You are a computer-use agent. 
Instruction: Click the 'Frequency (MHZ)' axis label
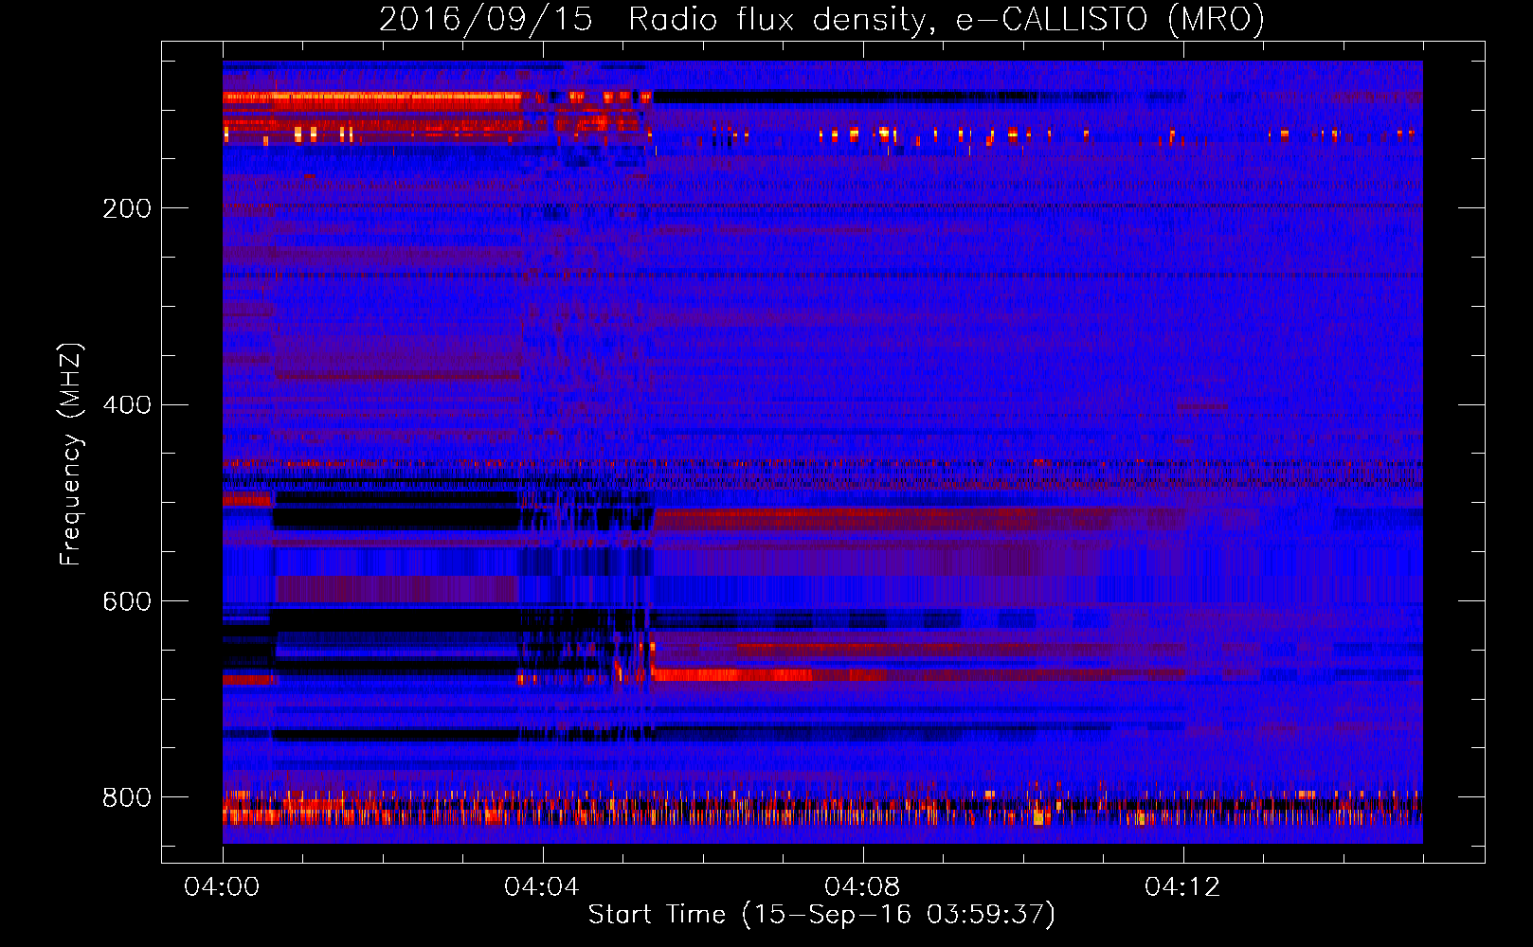click(x=71, y=454)
